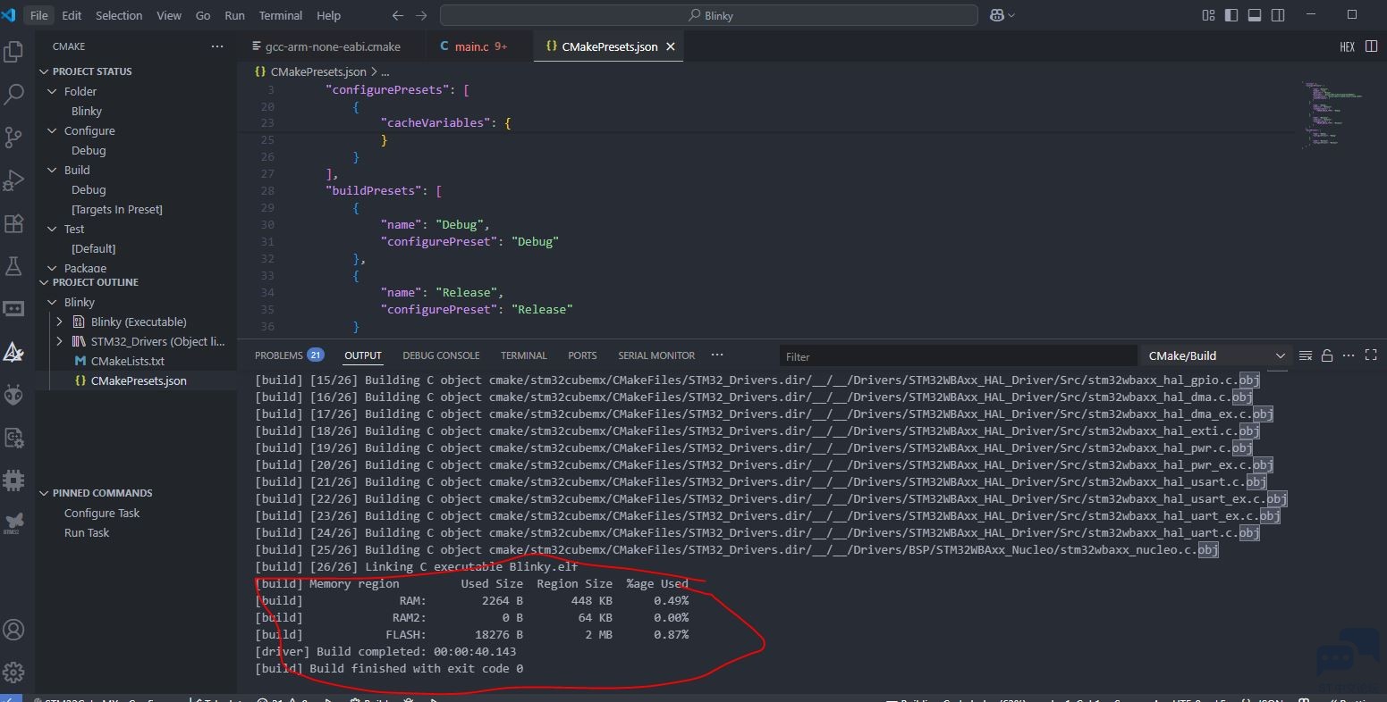Open the CMake/Build output channel dropdown
This screenshot has width=1387, height=702.
coord(1215,355)
